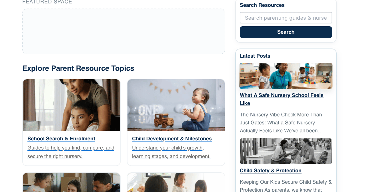
Task: Click the mother and daughter card image
Action: coord(71,105)
